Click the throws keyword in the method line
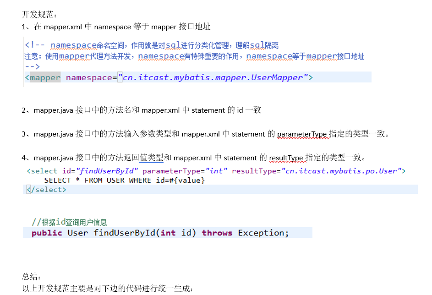This screenshot has height=295, width=432. click(x=217, y=233)
